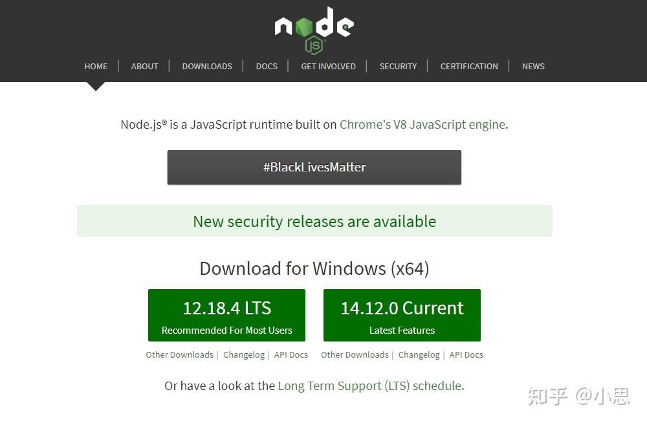
Task: View Changelog for the LTS release
Action: [x=244, y=354]
